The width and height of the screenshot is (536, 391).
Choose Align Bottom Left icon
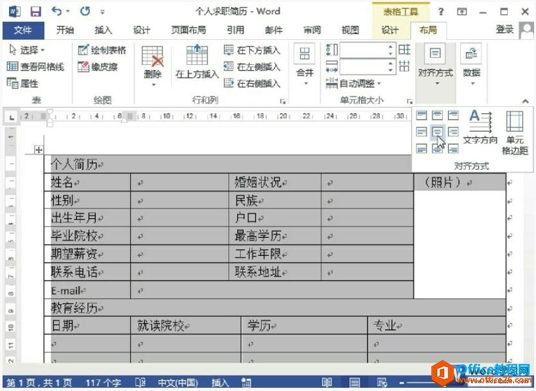coord(422,148)
